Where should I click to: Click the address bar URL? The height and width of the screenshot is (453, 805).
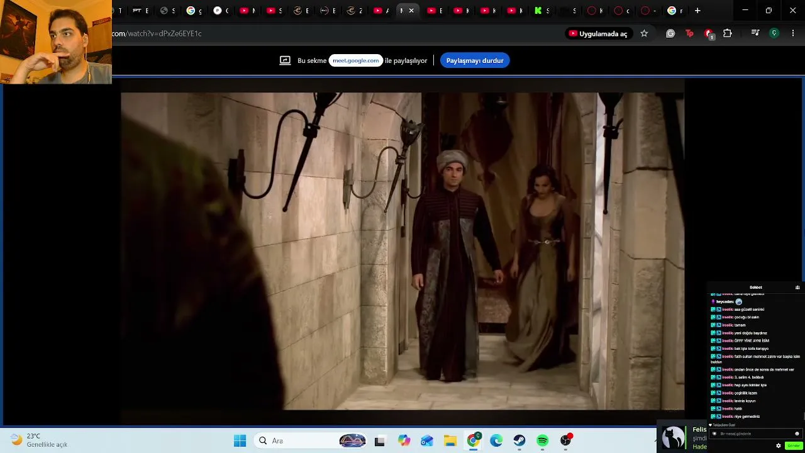[x=157, y=33]
